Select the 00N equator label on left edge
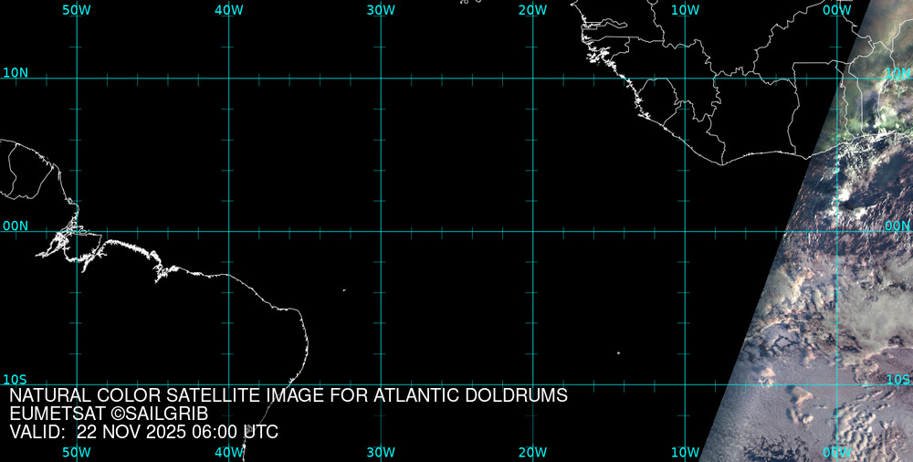Screen dimensions: 913x462 tap(16, 226)
